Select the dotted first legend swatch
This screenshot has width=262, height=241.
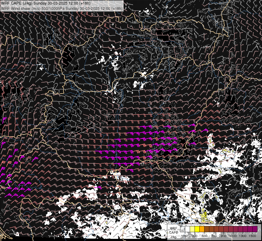tap(183, 229)
